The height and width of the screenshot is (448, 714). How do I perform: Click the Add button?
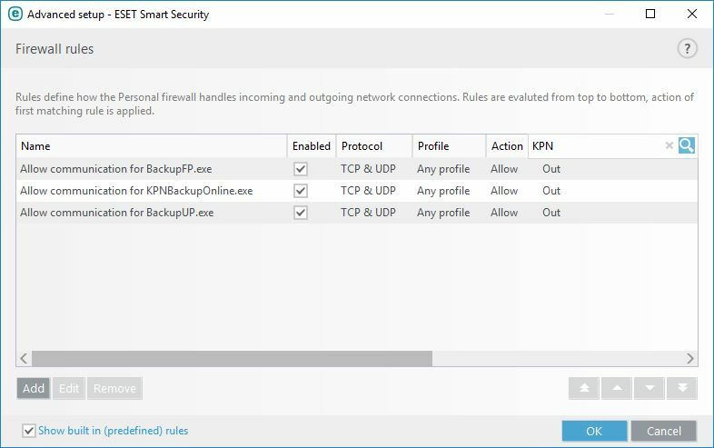tap(34, 388)
